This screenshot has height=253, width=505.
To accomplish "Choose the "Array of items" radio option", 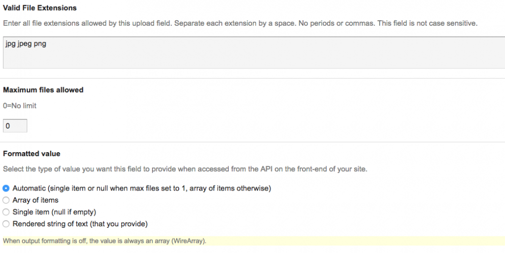I will [6, 200].
